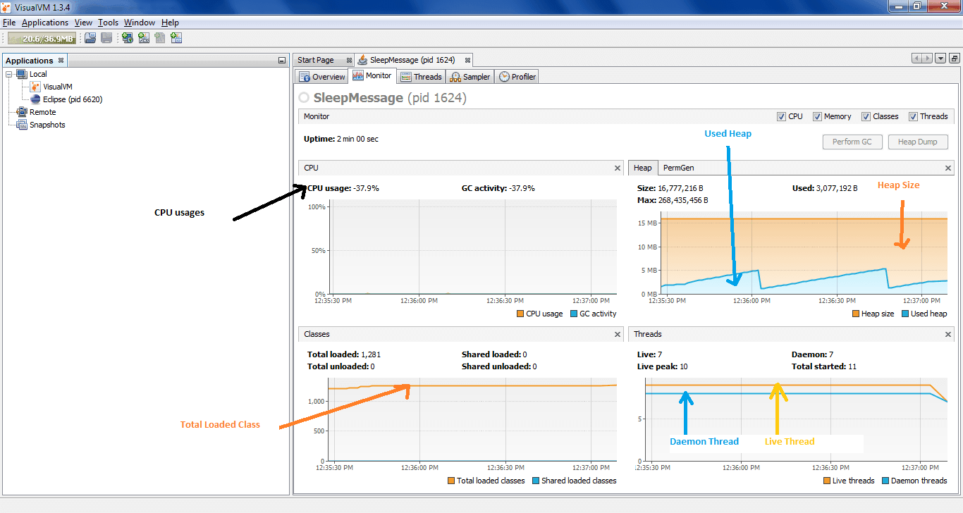Uncheck the Memory checkbox

coord(817,116)
